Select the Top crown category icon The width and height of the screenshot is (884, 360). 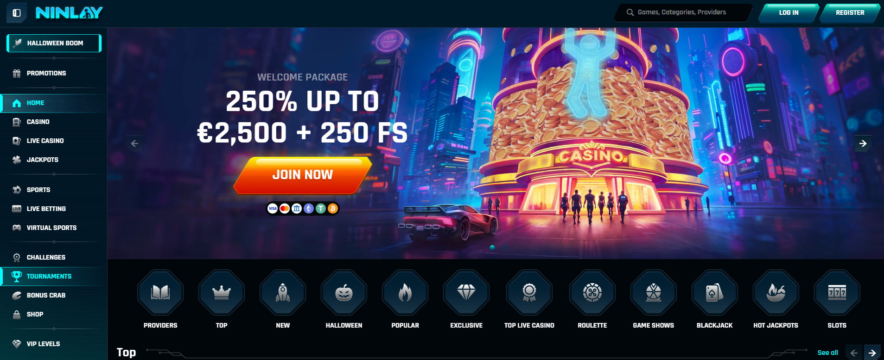coord(222,292)
